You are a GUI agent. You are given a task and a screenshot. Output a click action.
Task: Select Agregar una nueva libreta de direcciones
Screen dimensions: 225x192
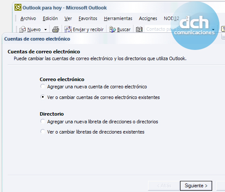click(x=43, y=121)
